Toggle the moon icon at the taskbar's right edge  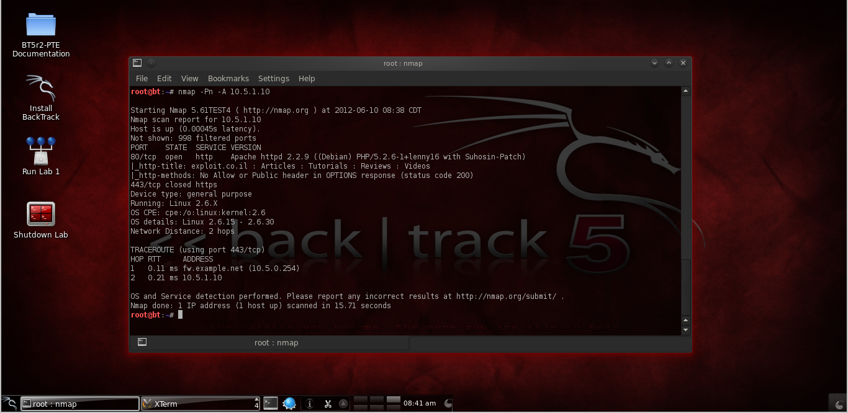[448, 404]
